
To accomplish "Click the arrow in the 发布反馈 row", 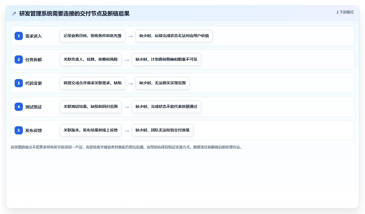I will click(127, 131).
